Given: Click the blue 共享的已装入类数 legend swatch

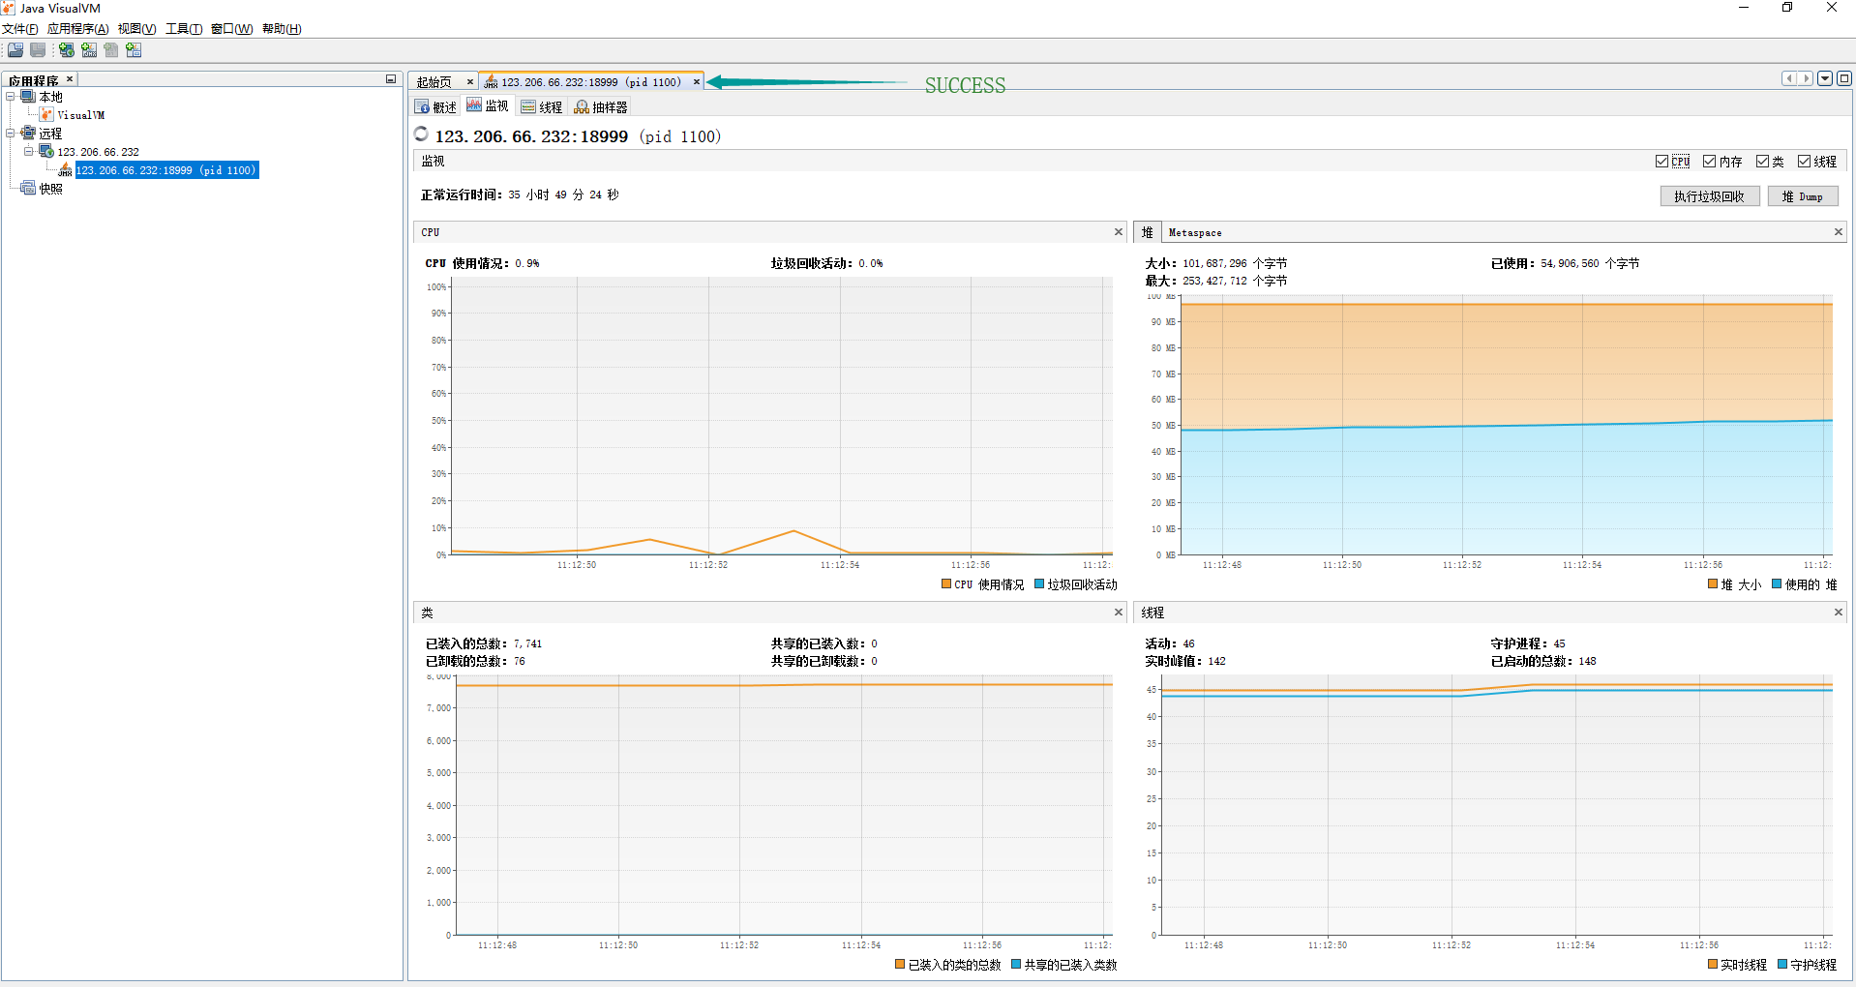Looking at the screenshot, I should pyautogui.click(x=1016, y=965).
